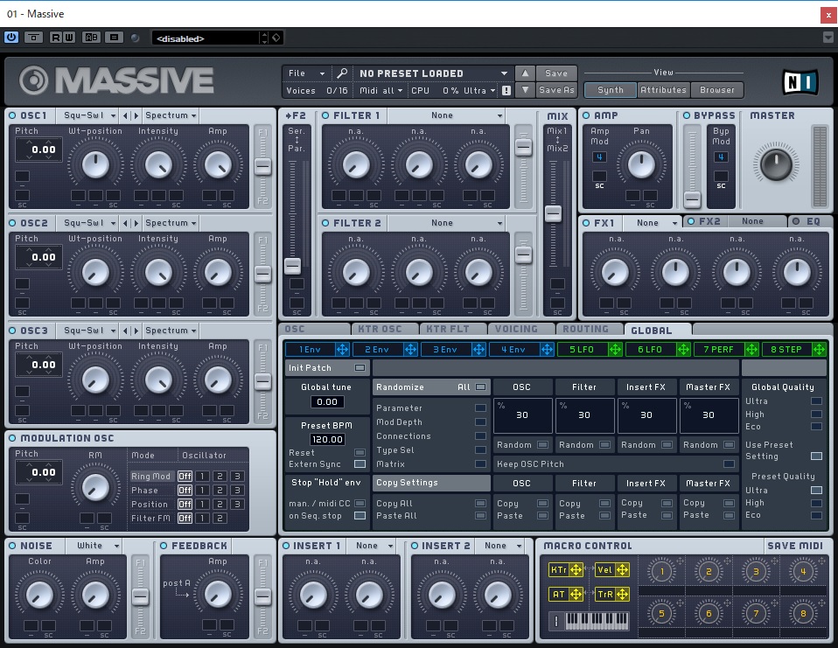Disable the Filter 1 power switch
This screenshot has width=838, height=648.
[325, 115]
